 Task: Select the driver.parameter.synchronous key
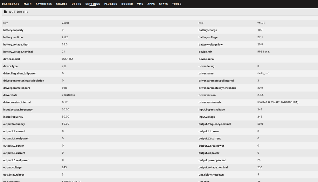coord(217,88)
